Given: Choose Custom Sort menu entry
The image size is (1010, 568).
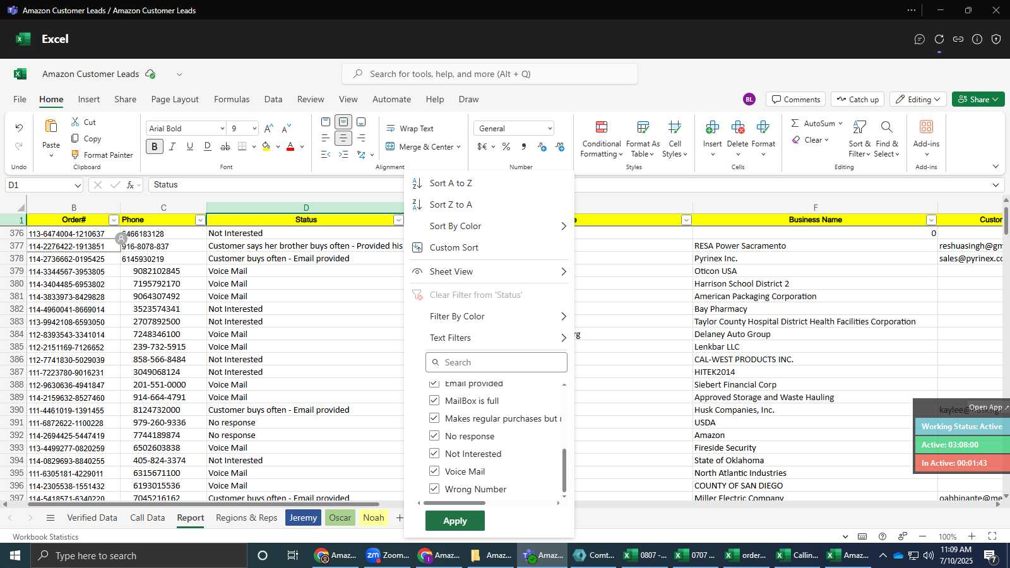Looking at the screenshot, I should point(489,247).
